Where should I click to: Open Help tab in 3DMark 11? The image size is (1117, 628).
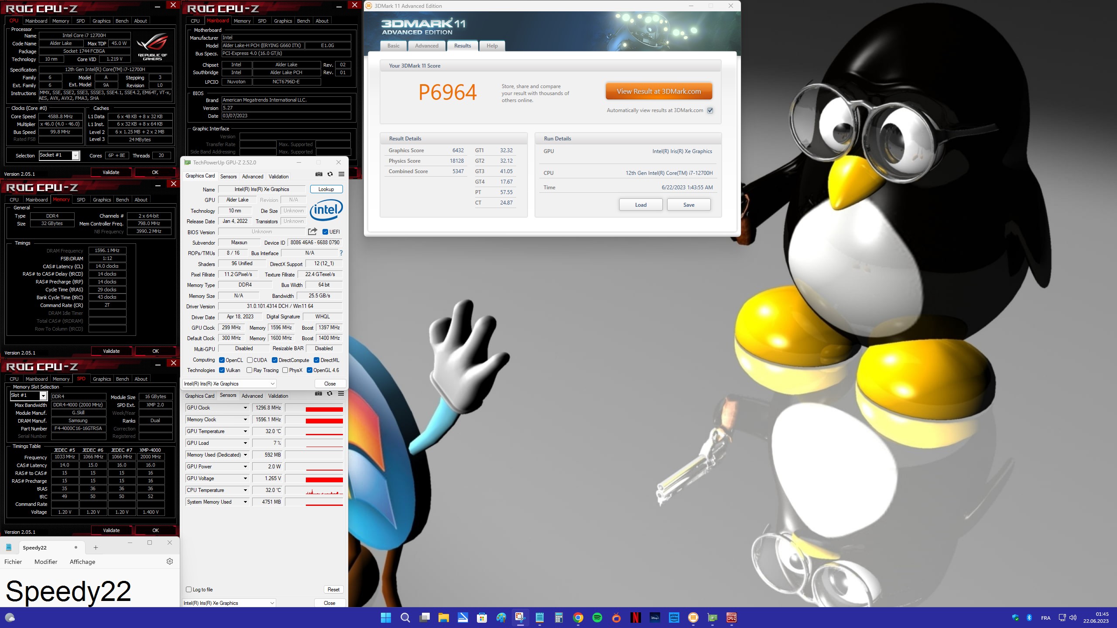pyautogui.click(x=492, y=46)
